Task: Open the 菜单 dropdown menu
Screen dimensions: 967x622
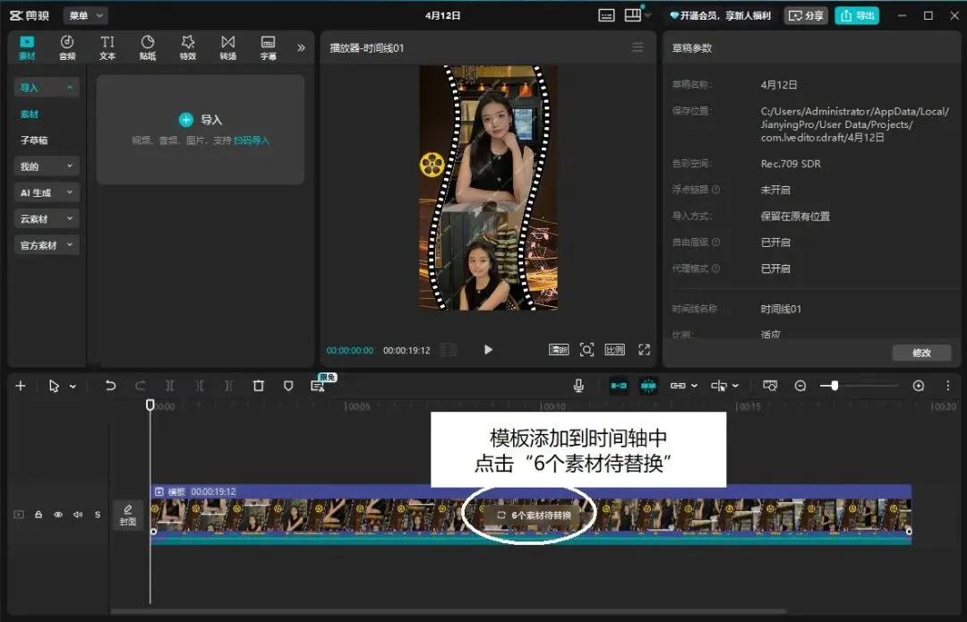Action: click(86, 15)
